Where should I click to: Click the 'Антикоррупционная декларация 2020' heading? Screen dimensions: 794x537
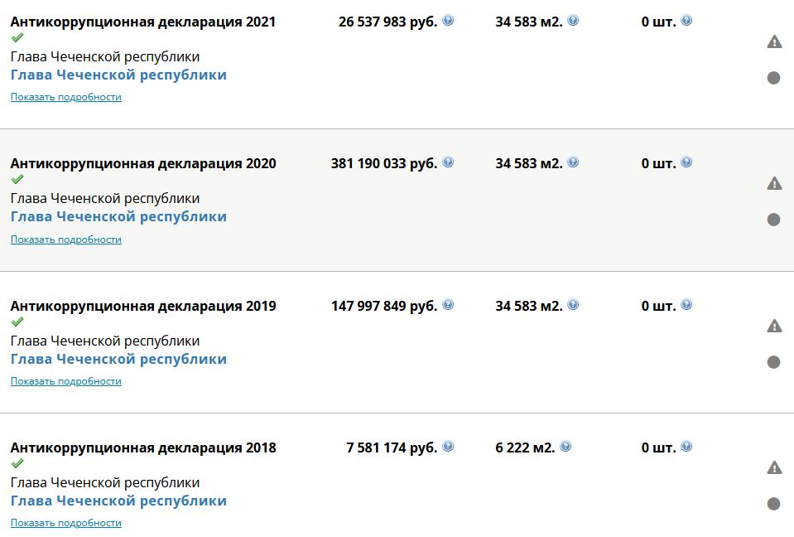143,163
